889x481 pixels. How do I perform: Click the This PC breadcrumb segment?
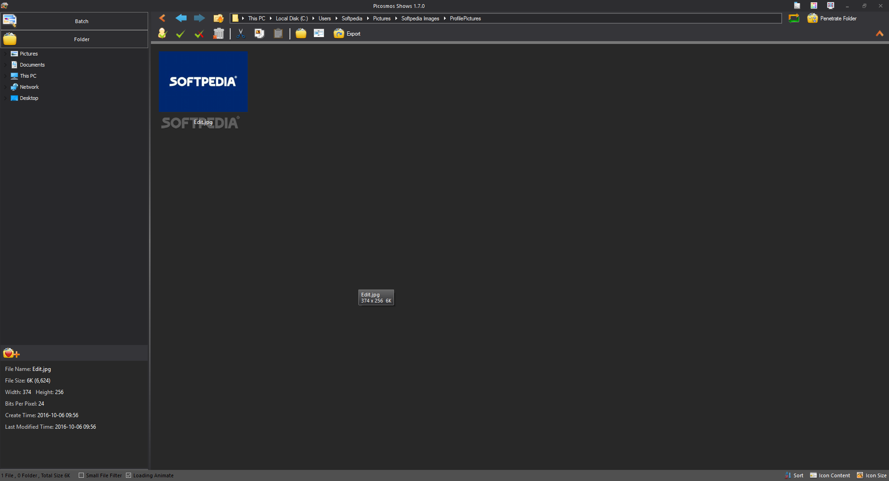(x=257, y=18)
